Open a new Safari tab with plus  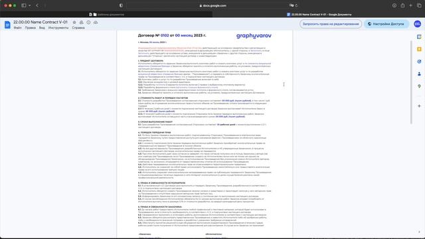click(411, 5)
